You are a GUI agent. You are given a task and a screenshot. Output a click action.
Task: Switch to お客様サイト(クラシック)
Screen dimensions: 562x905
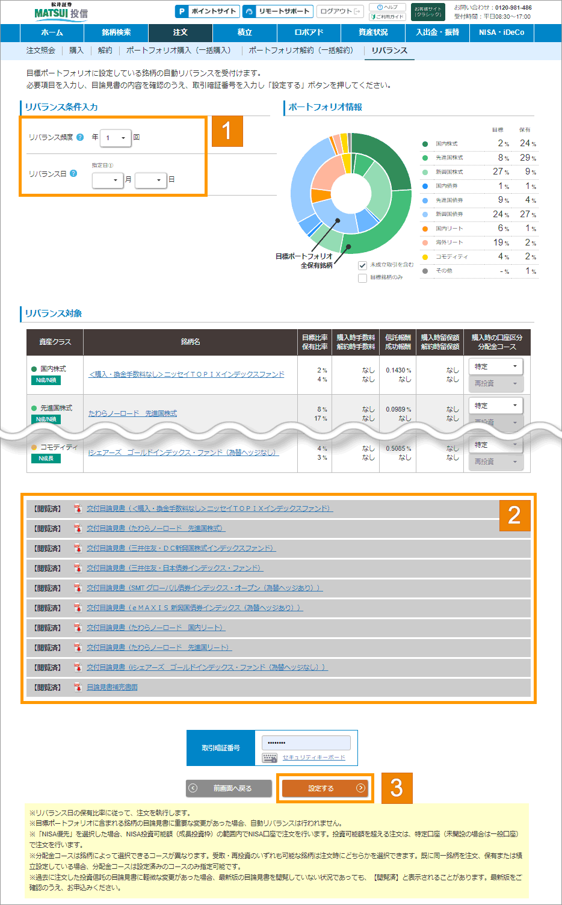click(x=428, y=12)
